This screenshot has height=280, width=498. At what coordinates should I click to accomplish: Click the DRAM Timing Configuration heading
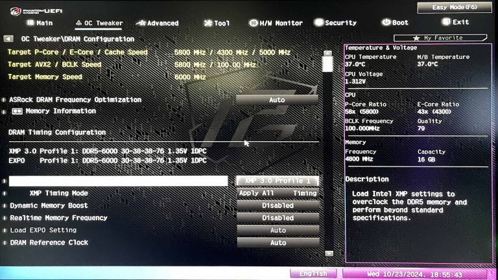point(57,132)
